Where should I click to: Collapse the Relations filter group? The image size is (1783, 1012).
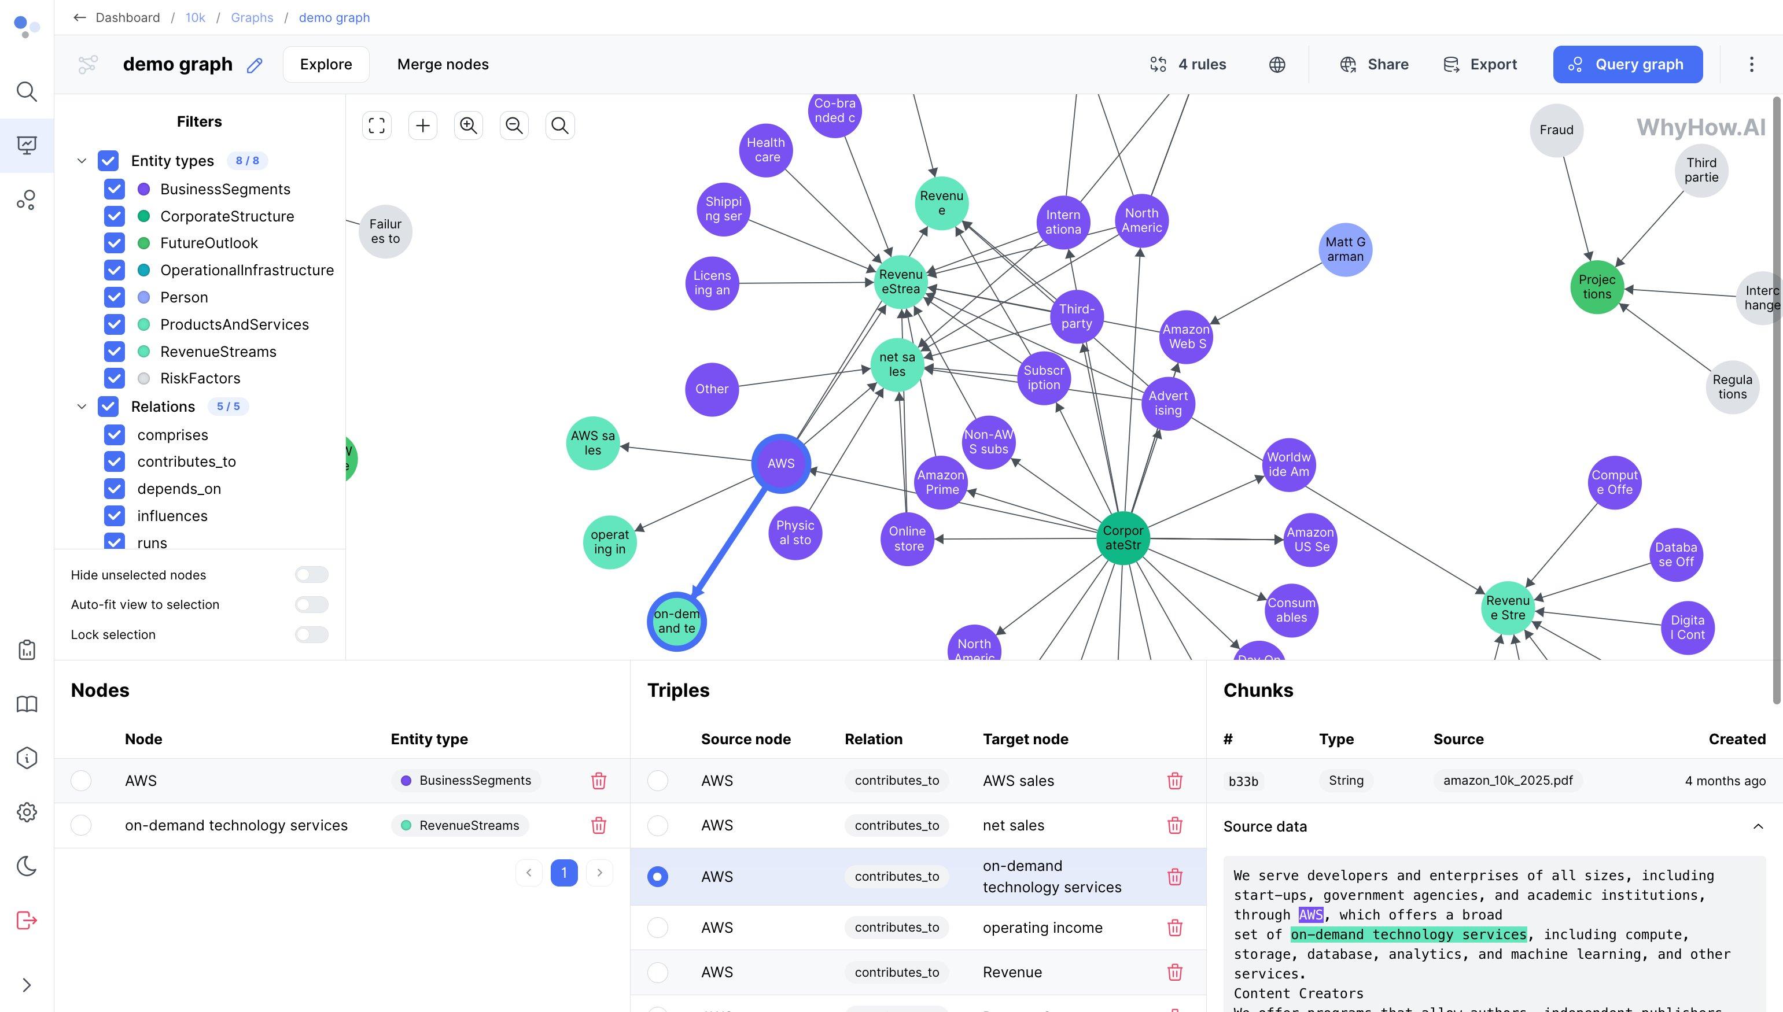click(x=82, y=407)
